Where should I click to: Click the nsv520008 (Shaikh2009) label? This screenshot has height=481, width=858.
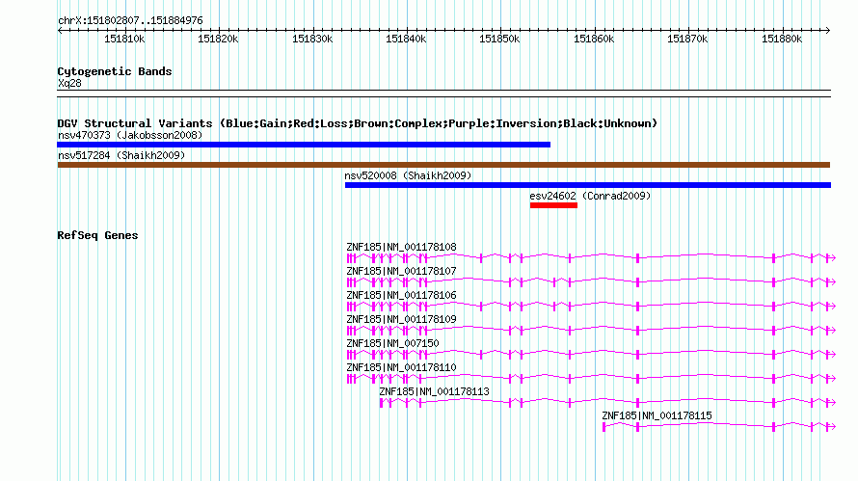408,175
